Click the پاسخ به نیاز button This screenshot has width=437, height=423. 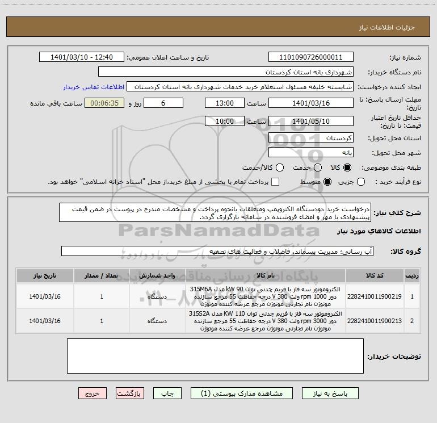(330, 393)
